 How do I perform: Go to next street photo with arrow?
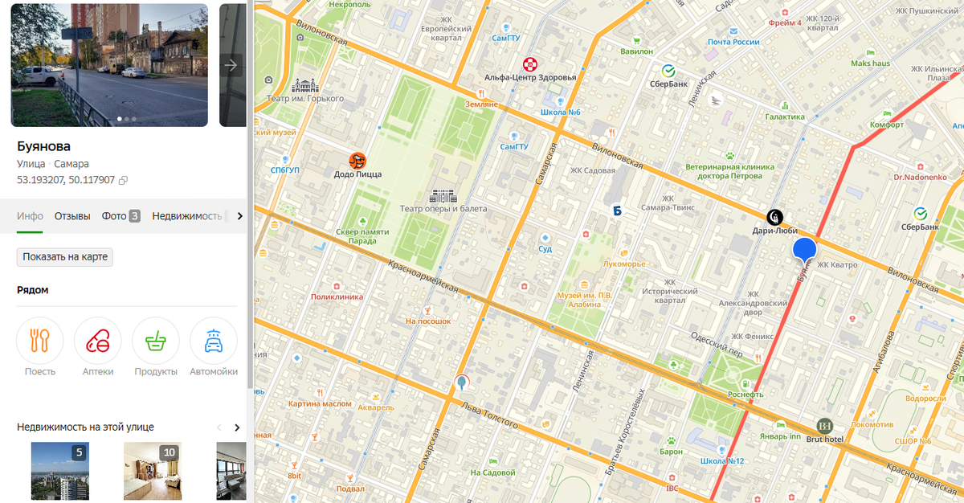tap(231, 65)
